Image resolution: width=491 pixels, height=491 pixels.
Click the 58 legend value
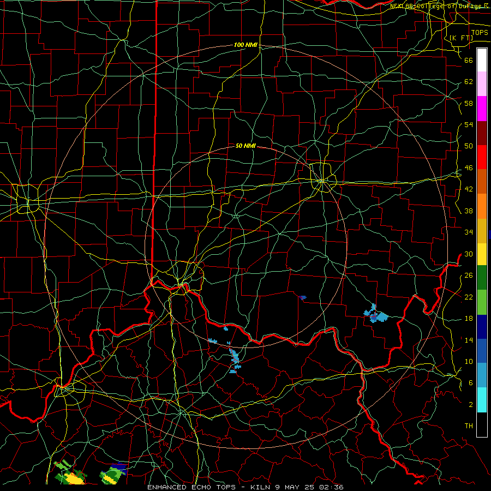469,103
